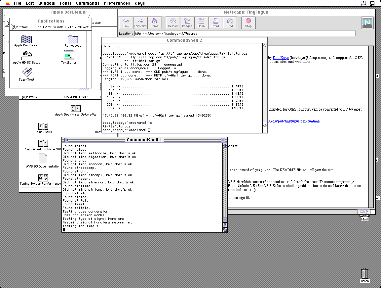The image size is (381, 288).
Task: Click the Location URL field
Action: pos(245,33)
